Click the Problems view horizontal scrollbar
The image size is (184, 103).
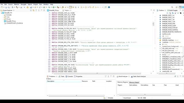(x=76, y=96)
